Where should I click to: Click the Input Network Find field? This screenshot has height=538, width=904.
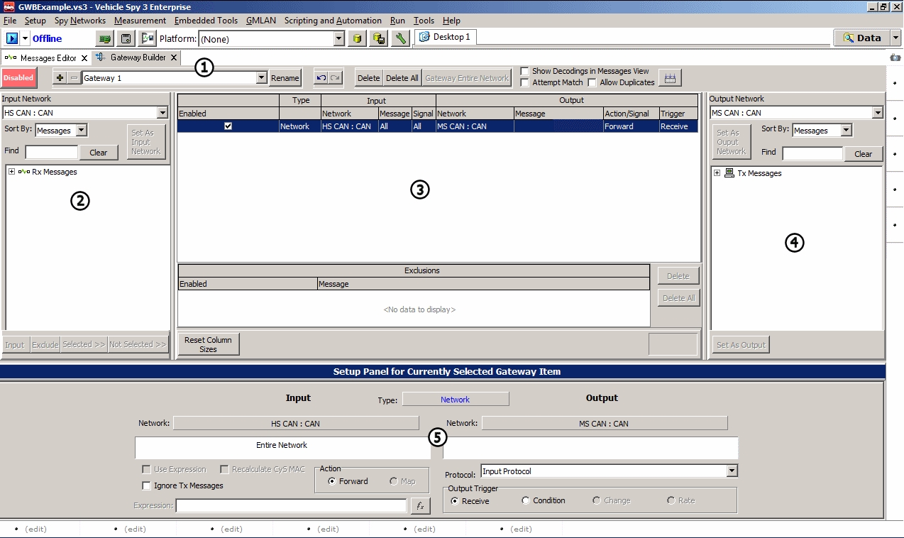[52, 152]
